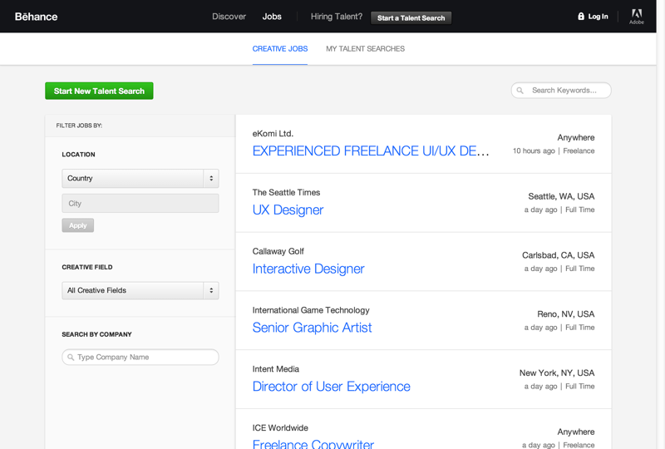The width and height of the screenshot is (665, 449).
Task: Click the Adobe logo icon
Action: [x=636, y=16]
